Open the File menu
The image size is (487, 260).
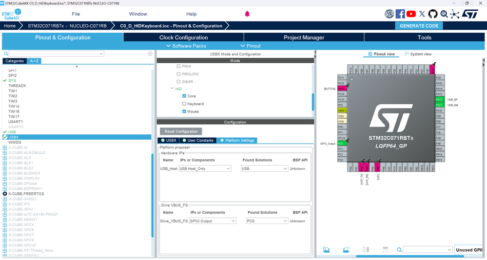point(76,14)
